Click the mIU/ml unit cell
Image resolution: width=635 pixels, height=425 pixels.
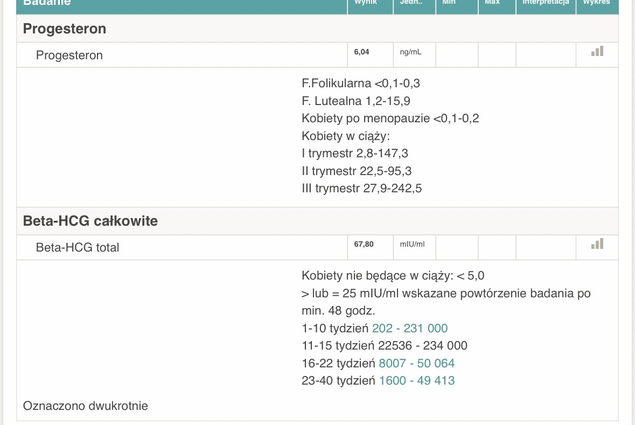coord(412,244)
